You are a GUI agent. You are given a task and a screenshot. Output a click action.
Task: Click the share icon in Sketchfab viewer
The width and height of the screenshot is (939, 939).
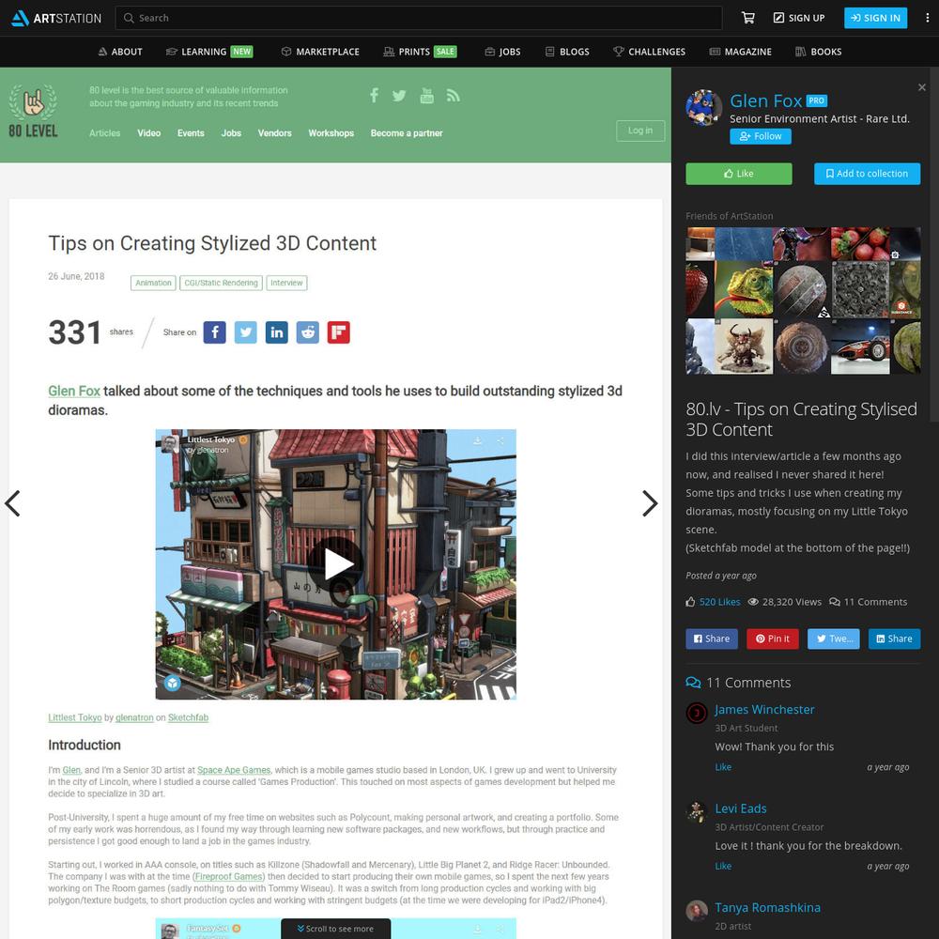(x=500, y=440)
